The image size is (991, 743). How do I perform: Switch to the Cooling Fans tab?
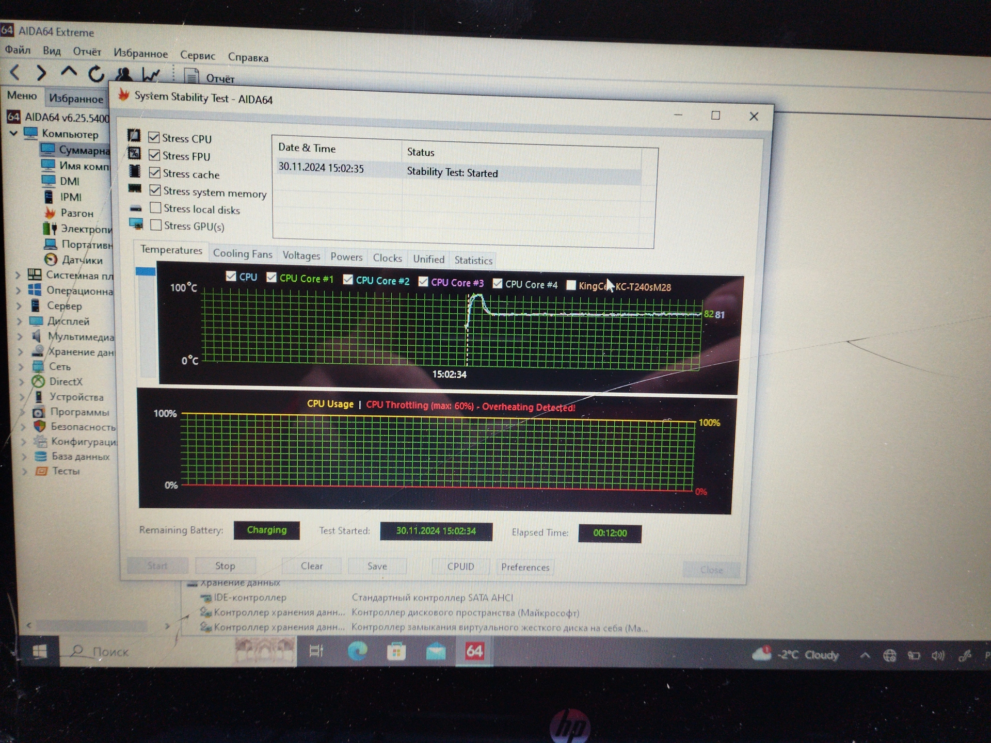pyautogui.click(x=243, y=253)
